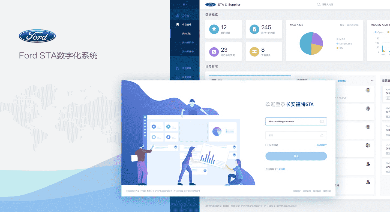The height and width of the screenshot is (212, 390).
Task: Focus the 请输入内容 search field
Action: pyautogui.click(x=328, y=5)
